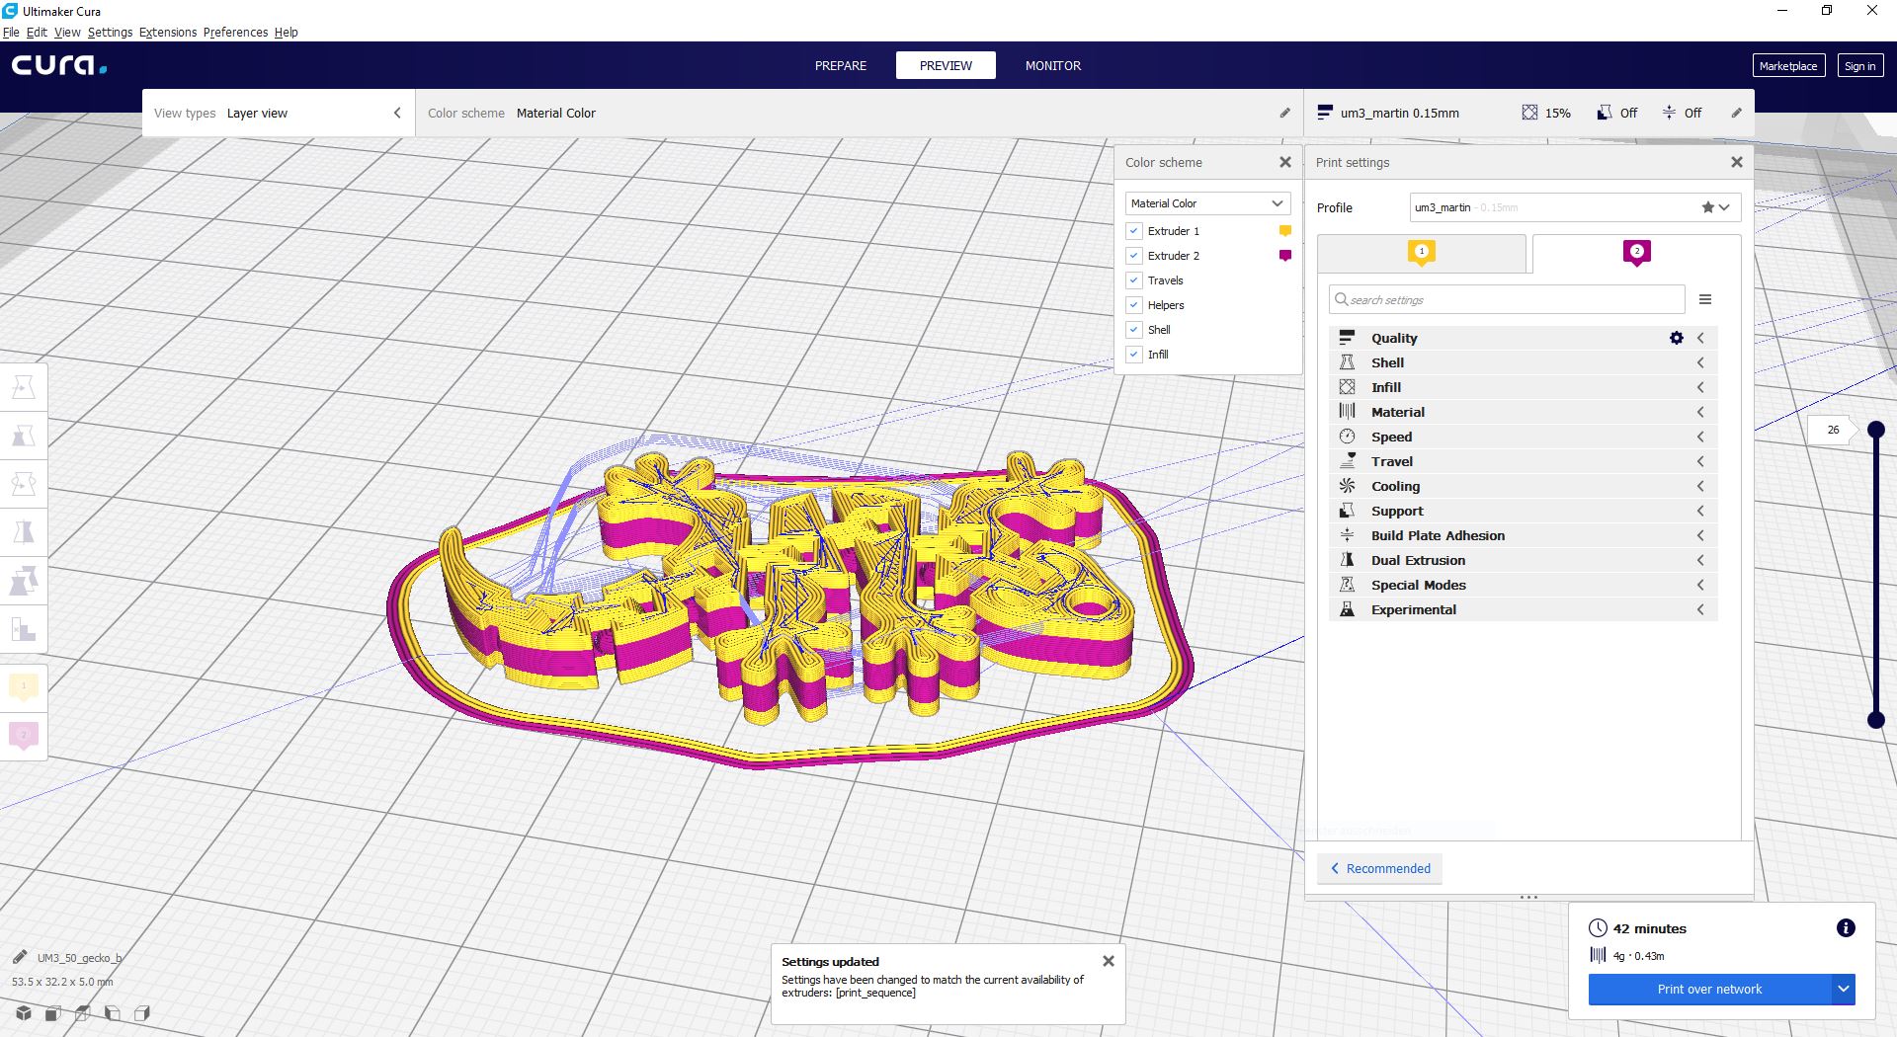Close the Settings updated notification

click(1109, 961)
